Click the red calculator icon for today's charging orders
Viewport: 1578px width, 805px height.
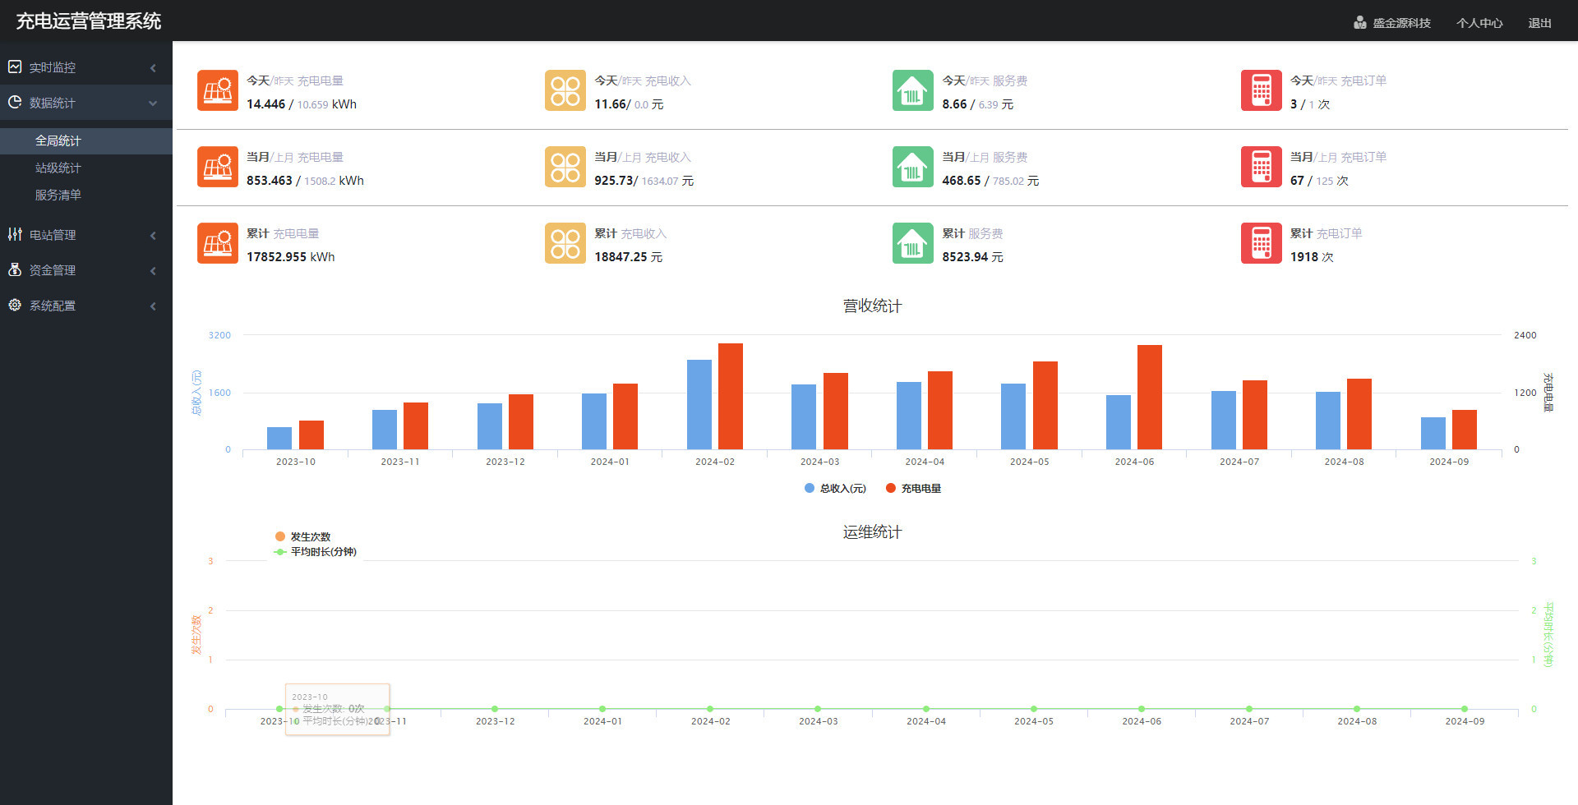pyautogui.click(x=1261, y=90)
